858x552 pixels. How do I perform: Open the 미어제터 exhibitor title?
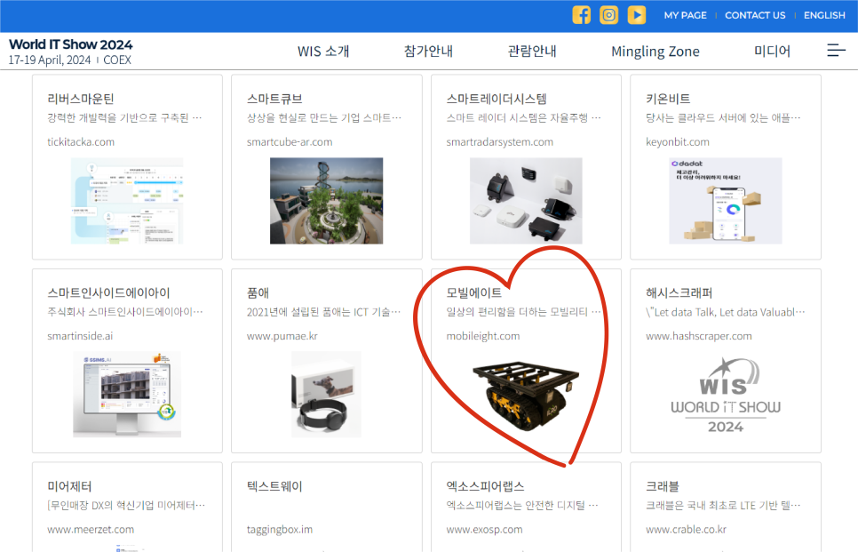point(69,486)
